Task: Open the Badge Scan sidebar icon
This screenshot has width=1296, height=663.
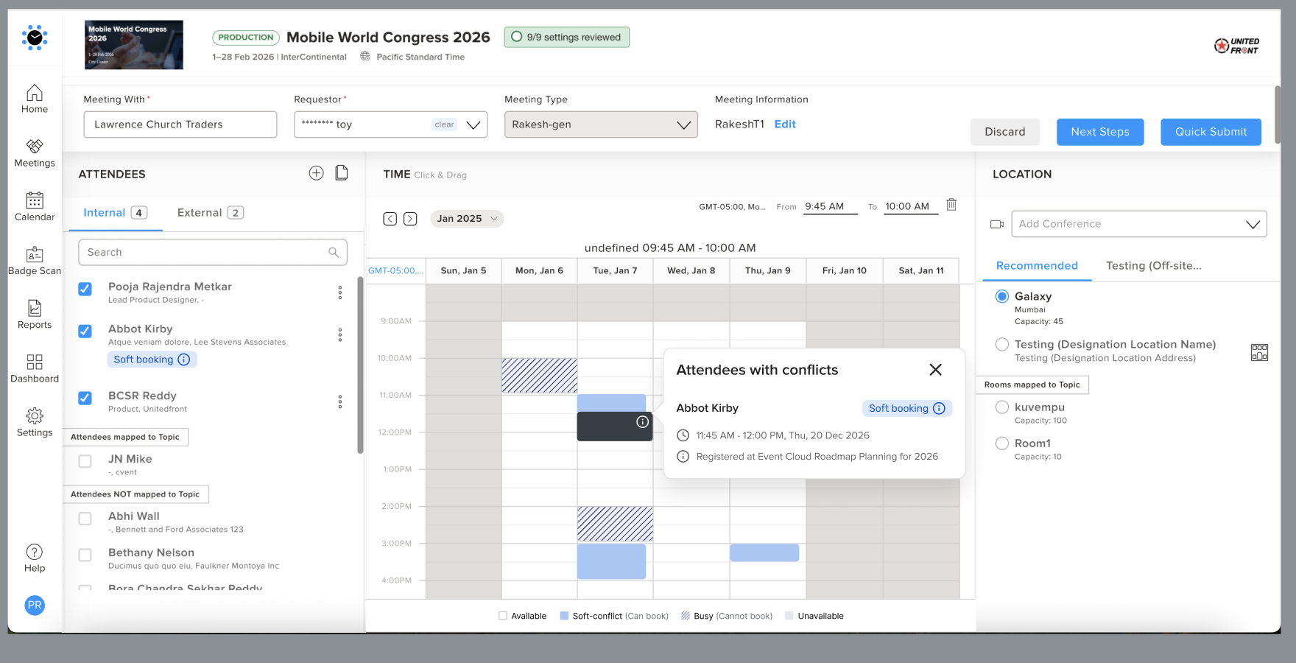Action: coord(35,261)
